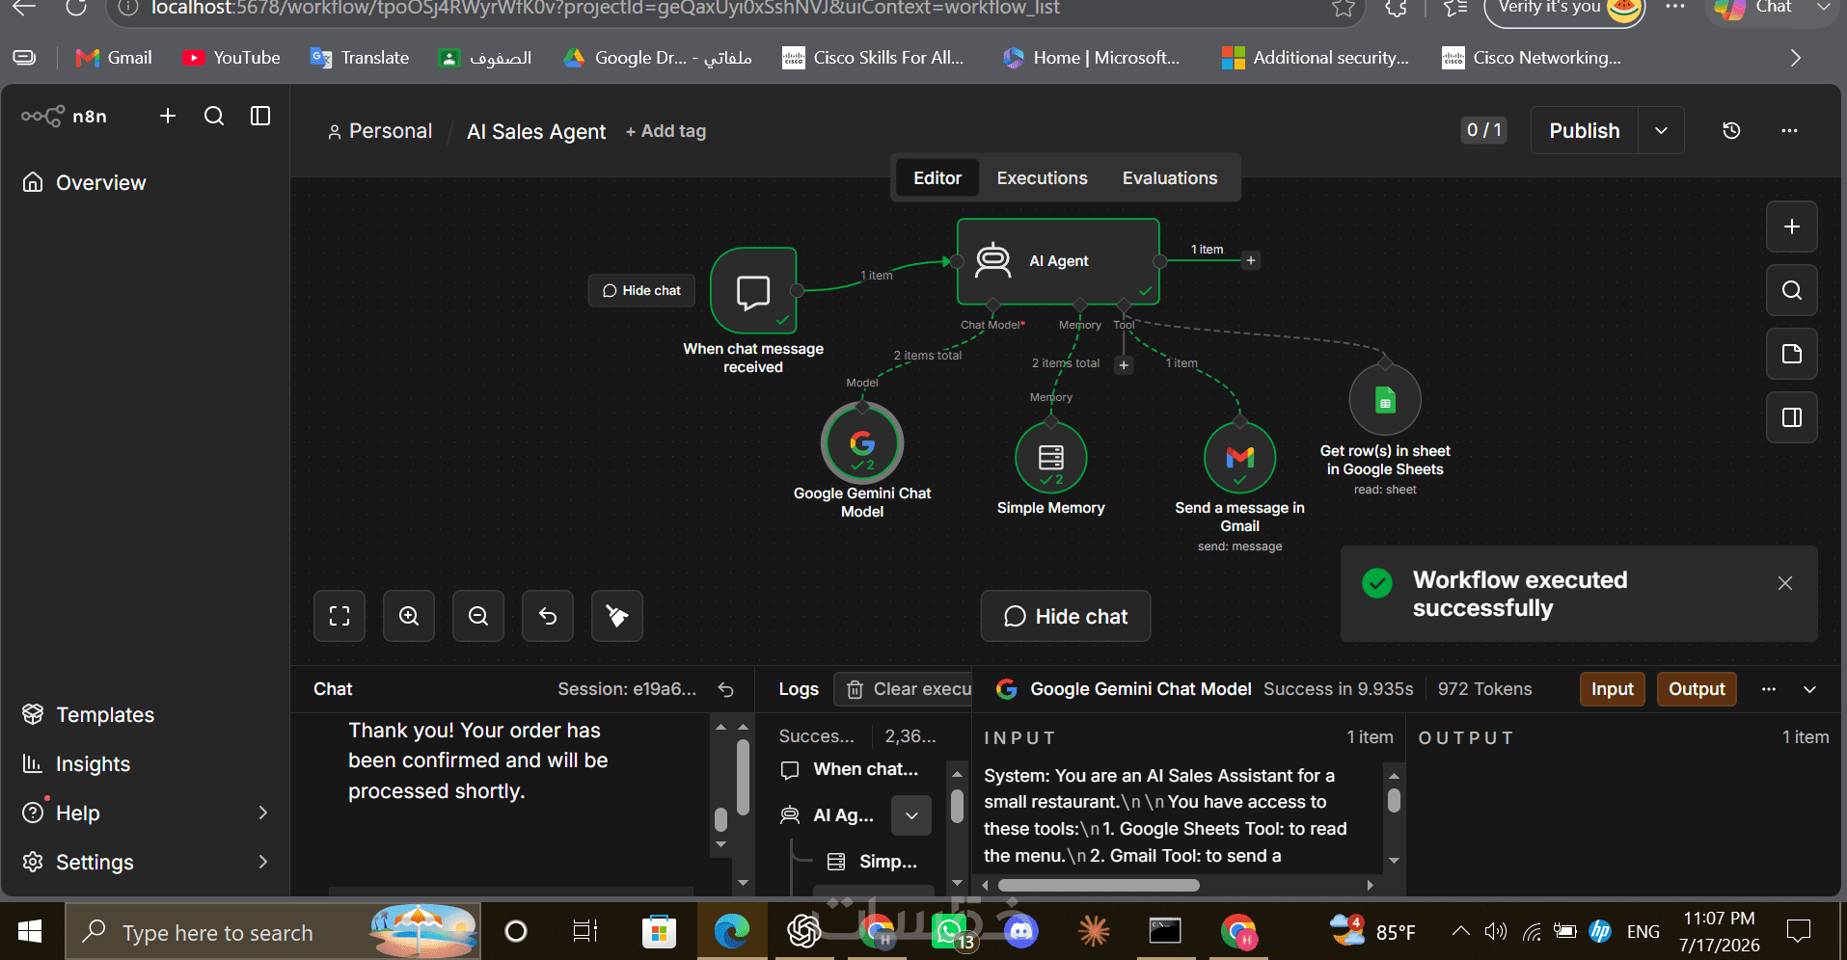
Task: Click the horizontal scrollbar under the input text
Action: [1099, 885]
